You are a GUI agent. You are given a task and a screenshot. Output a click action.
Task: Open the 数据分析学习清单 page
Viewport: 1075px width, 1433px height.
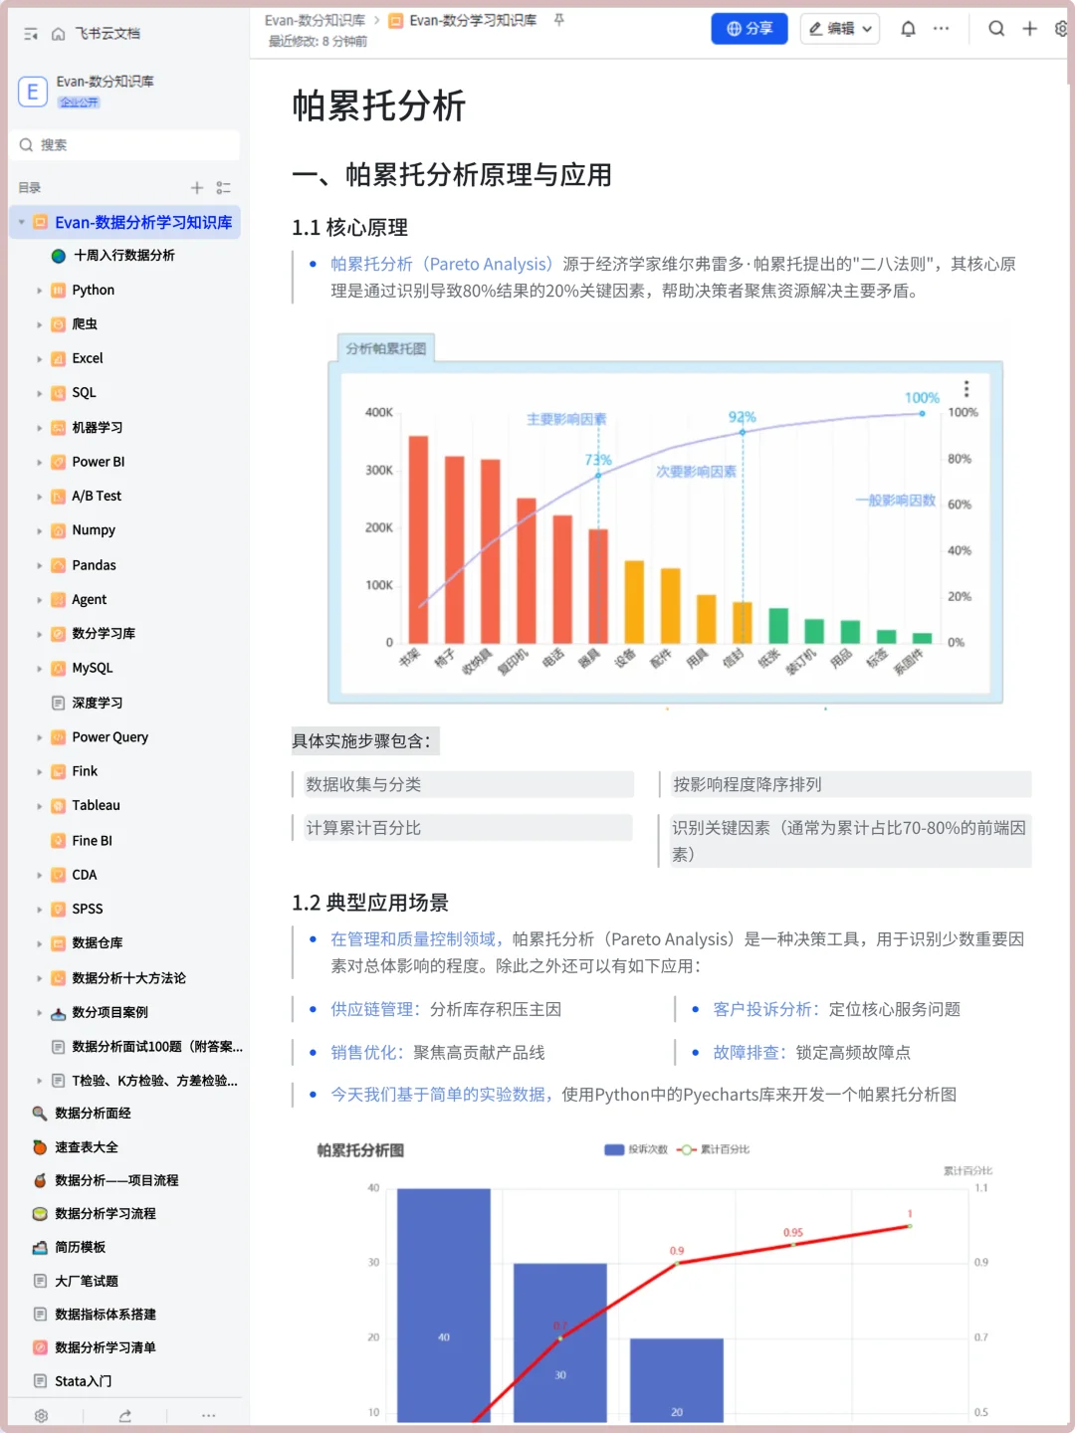(x=105, y=1347)
